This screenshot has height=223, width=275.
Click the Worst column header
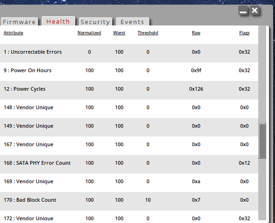coord(119,33)
